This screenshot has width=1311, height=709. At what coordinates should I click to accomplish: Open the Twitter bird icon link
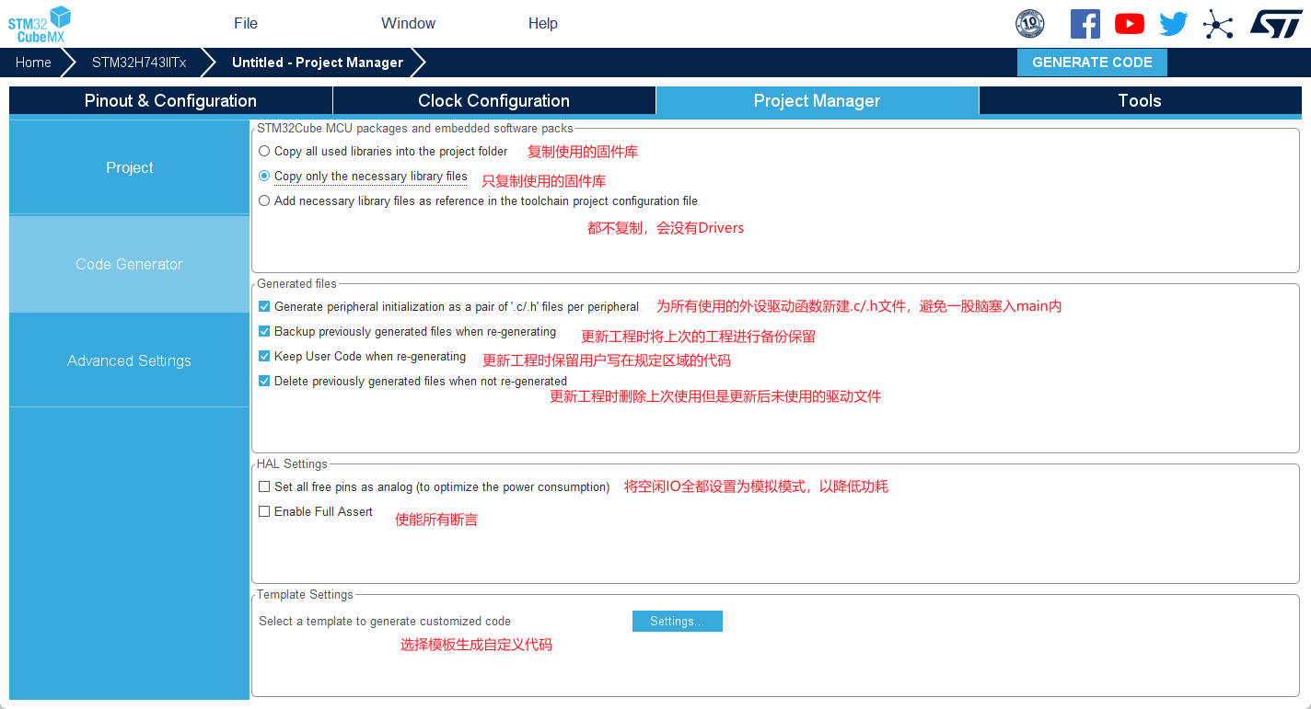[x=1174, y=24]
